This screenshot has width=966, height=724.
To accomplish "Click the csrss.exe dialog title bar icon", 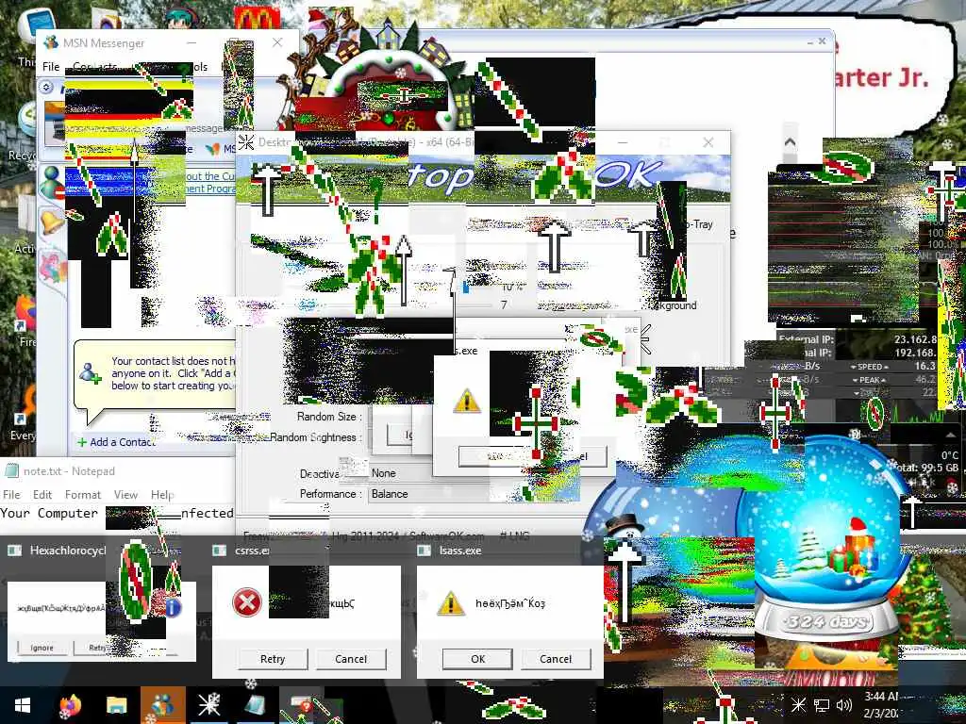I will coord(219,551).
